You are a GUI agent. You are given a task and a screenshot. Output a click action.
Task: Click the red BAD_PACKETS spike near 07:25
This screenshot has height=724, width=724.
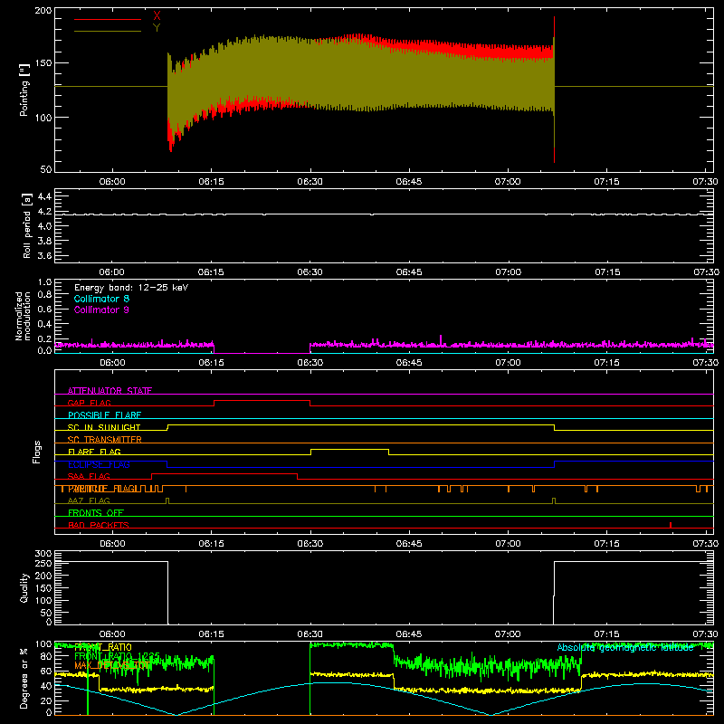[671, 525]
